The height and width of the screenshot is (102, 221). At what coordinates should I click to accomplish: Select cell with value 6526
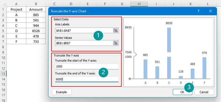(36, 31)
